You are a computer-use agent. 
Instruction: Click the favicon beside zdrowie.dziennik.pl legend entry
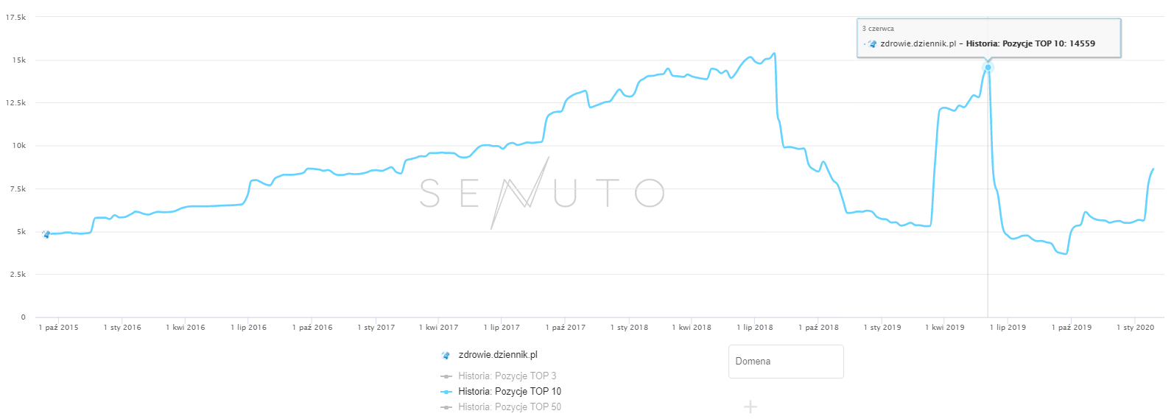(x=446, y=355)
